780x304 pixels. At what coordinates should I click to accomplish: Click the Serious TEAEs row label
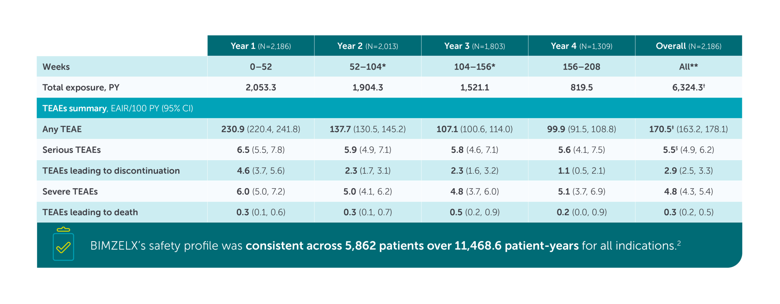(x=72, y=150)
